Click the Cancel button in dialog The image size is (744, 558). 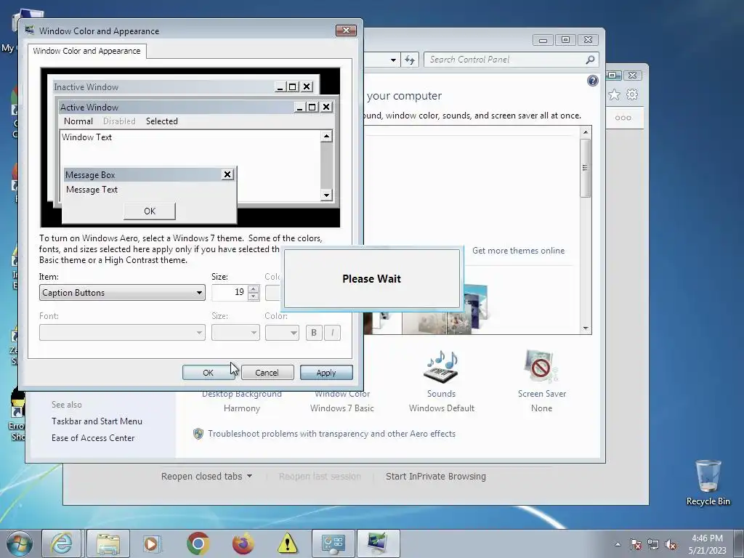click(x=267, y=373)
